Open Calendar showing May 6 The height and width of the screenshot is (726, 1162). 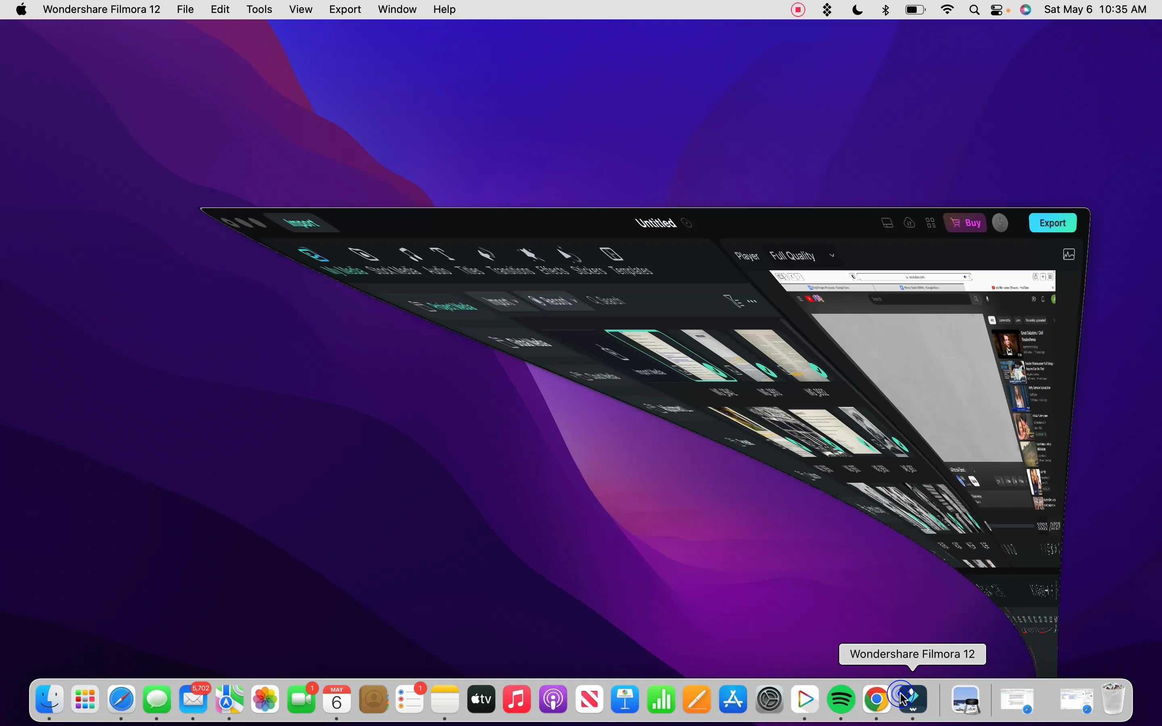(337, 699)
